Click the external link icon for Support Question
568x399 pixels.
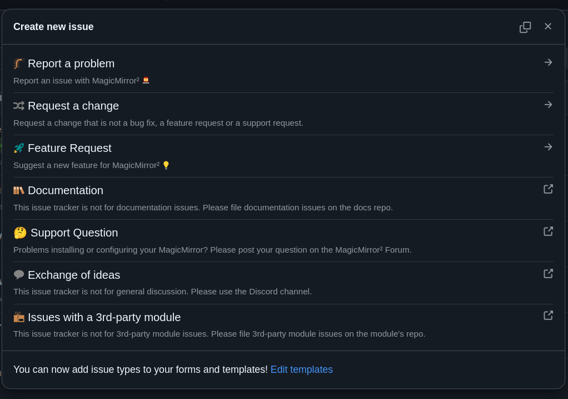tap(548, 231)
